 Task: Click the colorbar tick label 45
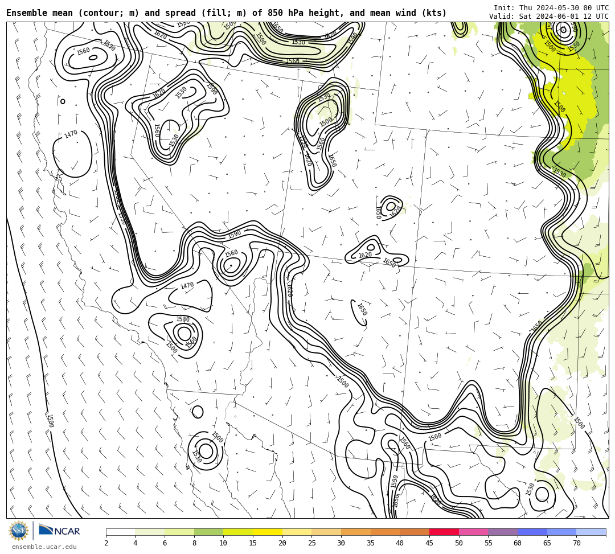(429, 543)
